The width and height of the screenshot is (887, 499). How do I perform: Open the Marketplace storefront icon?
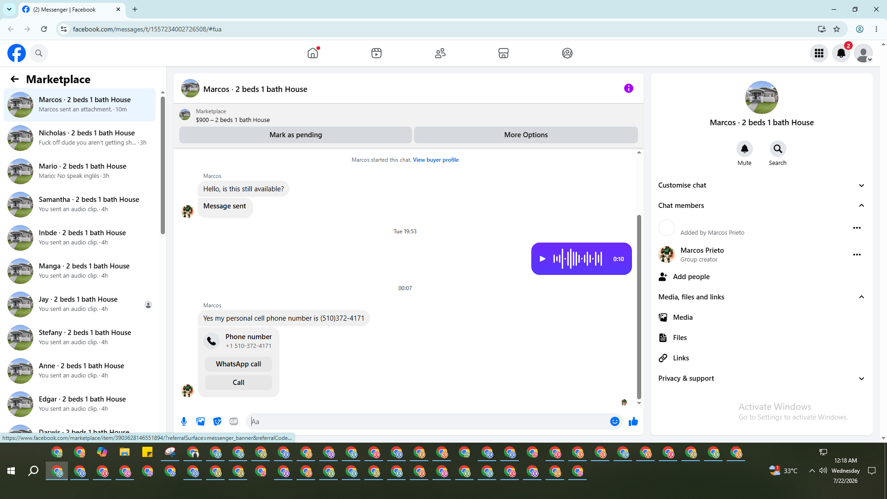point(504,53)
